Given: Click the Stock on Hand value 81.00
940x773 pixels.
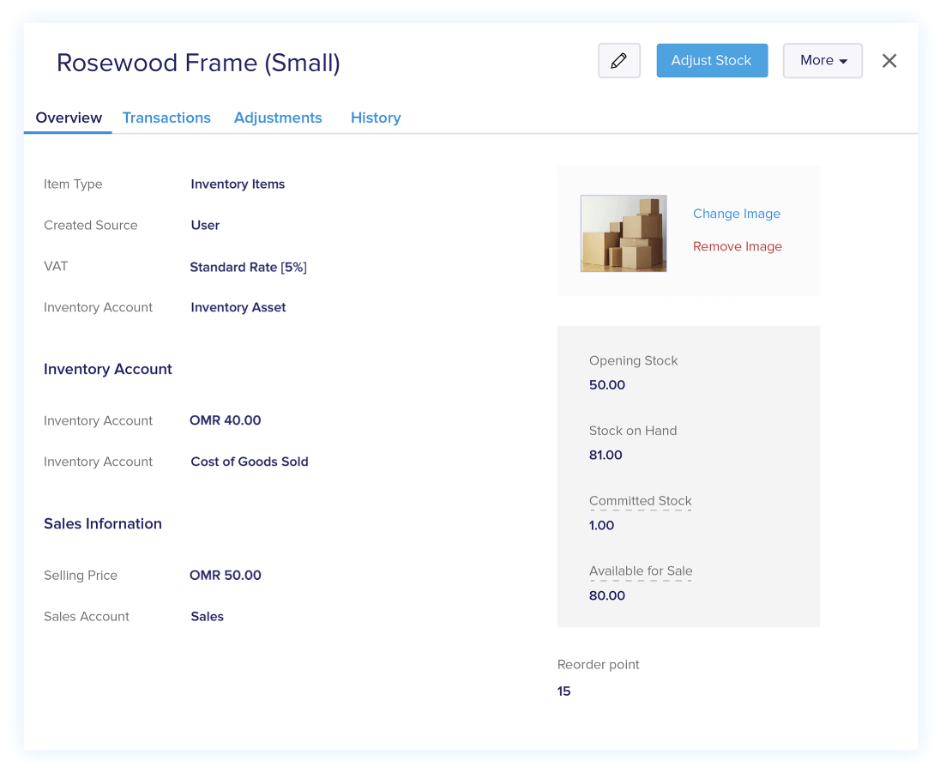Looking at the screenshot, I should click(606, 456).
